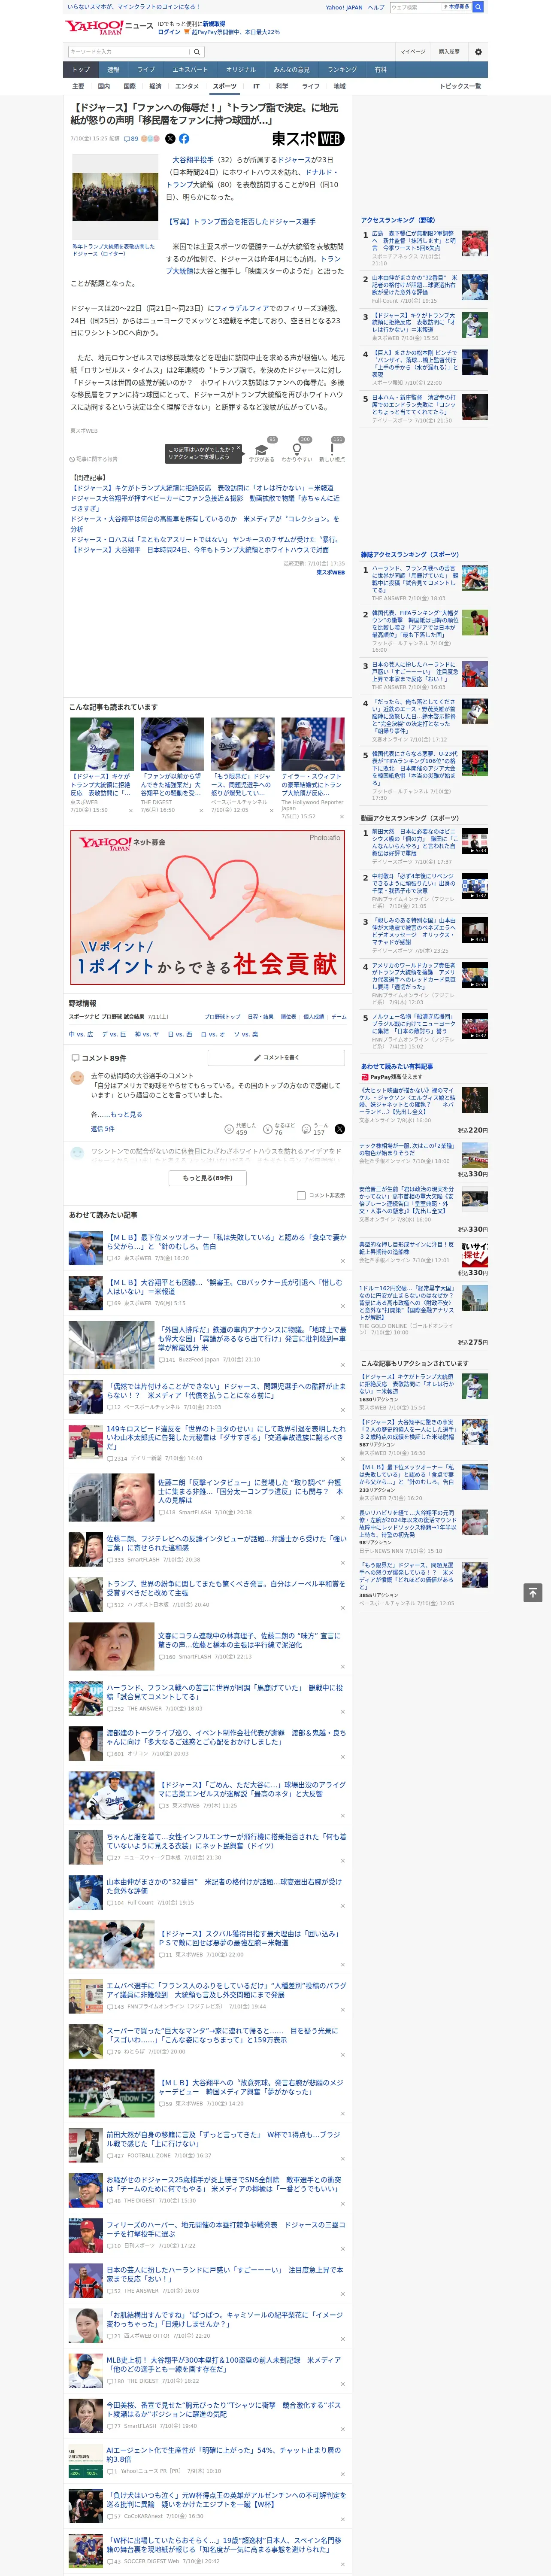This screenshot has height=2576, width=551.
Task: Share the first comment on X
Action: coord(339,1129)
